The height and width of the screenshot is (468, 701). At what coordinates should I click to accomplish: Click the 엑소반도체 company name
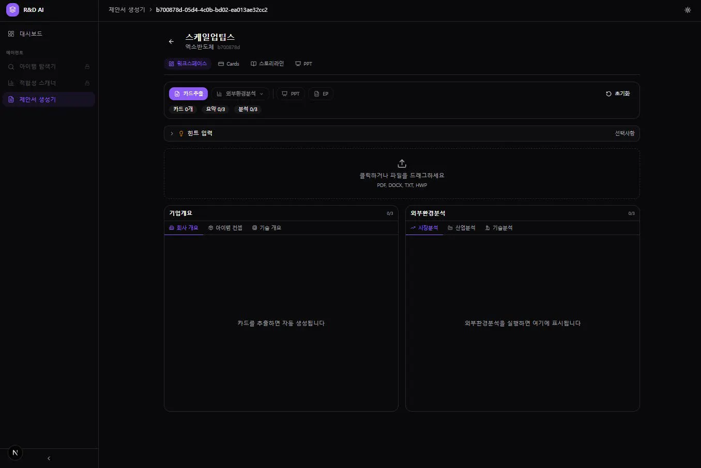click(x=200, y=47)
